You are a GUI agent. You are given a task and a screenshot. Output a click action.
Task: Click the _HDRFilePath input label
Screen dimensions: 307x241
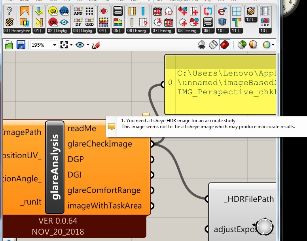coord(249,199)
